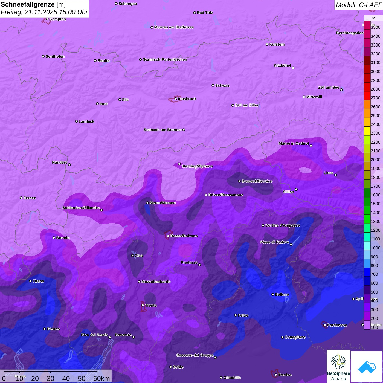Viewport: 383px width, 383px height.
Task: Click the Brixen/Bressanone label
Action: click(226, 195)
